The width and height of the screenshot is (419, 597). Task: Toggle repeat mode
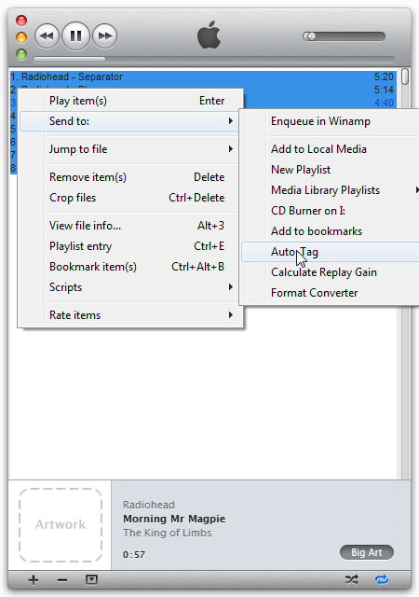[x=382, y=580]
